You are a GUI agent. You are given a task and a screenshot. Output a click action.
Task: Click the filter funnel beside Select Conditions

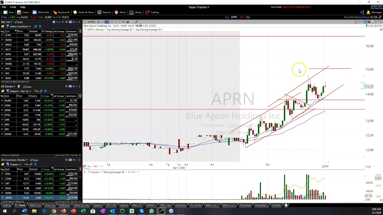click(7, 26)
